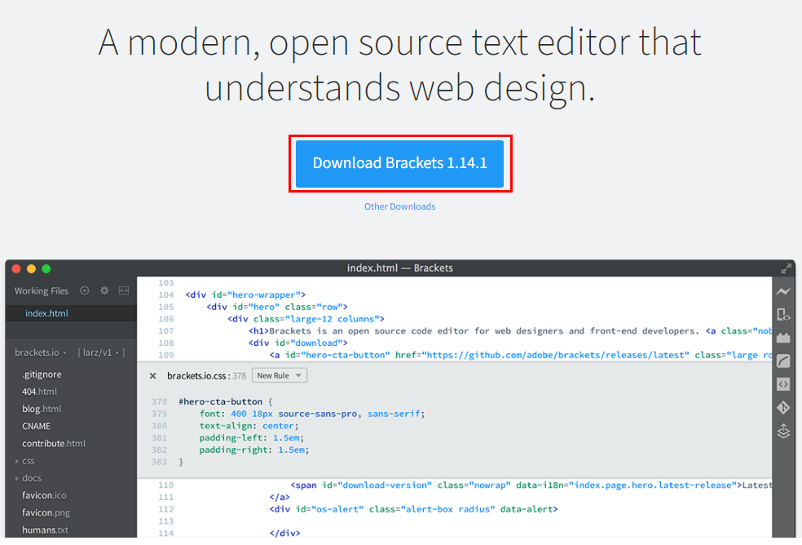802x545 pixels.
Task: Close all Working Files with circle-x icon
Action: tap(85, 291)
